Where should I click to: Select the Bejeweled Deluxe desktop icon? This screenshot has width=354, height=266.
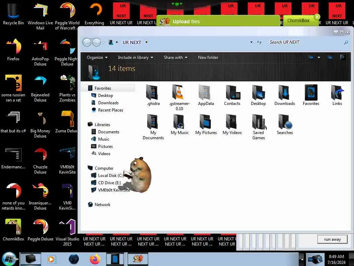[x=40, y=88]
